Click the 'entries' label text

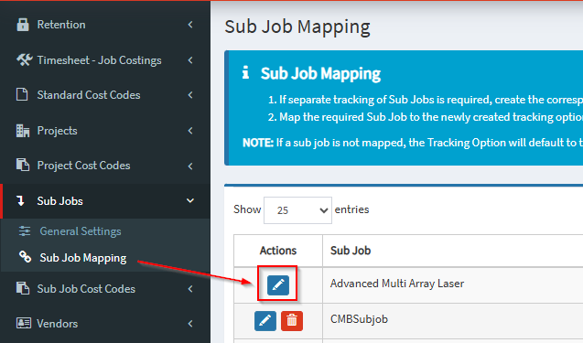351,209
